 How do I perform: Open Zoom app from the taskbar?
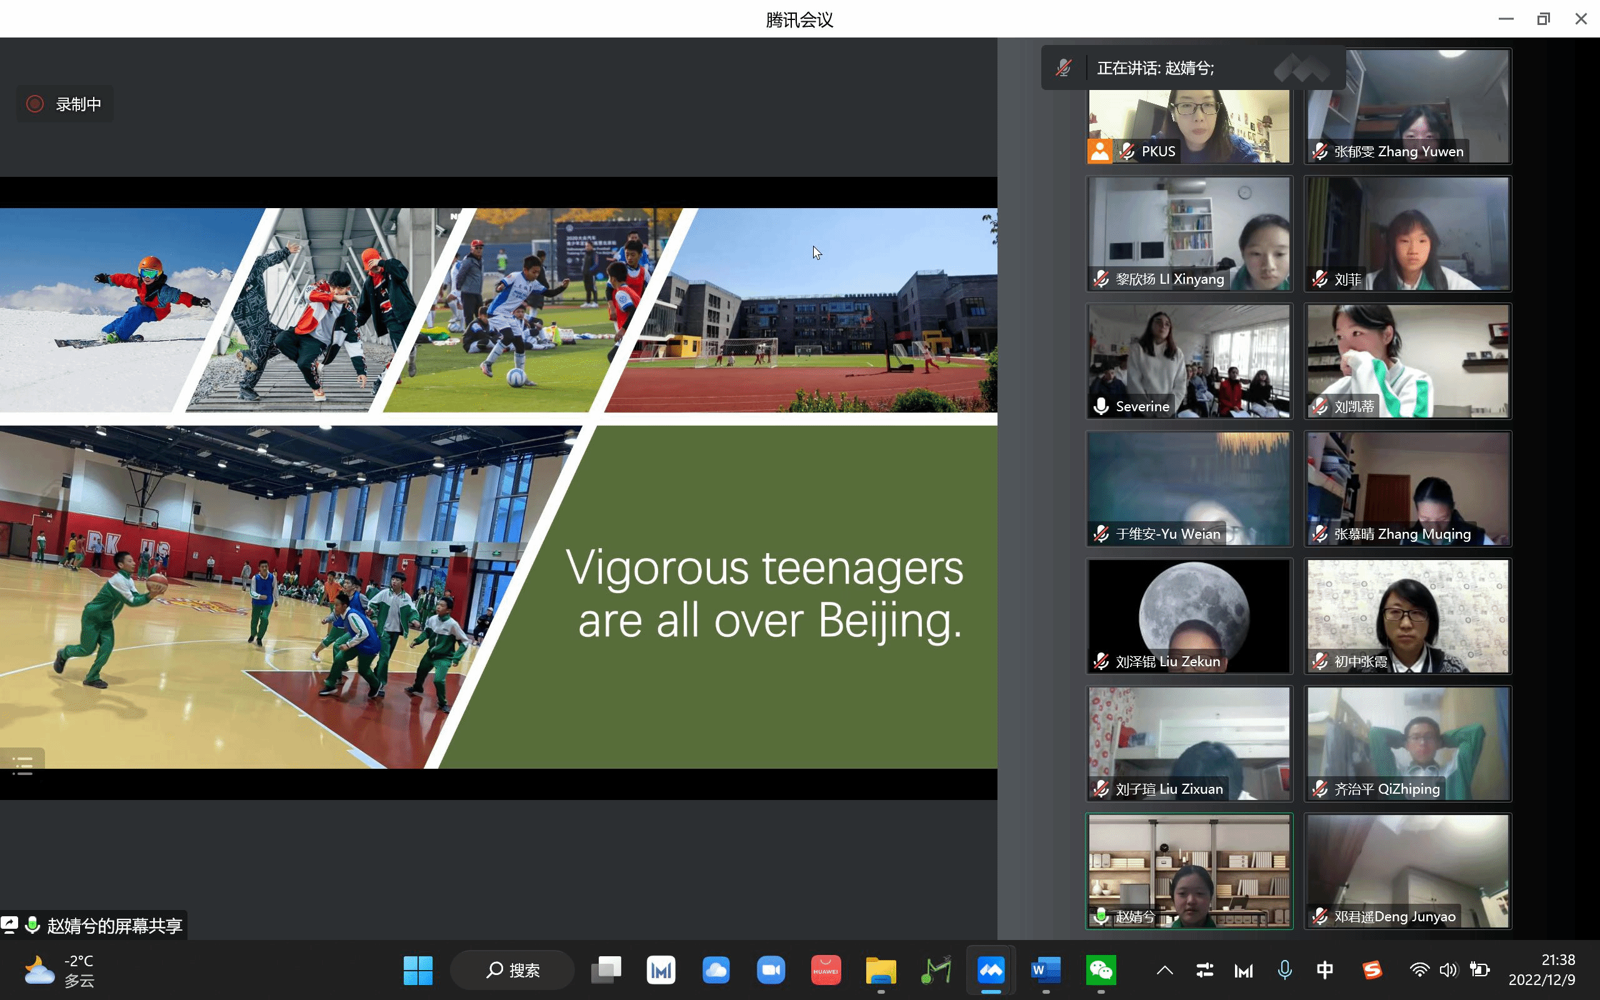click(x=771, y=970)
